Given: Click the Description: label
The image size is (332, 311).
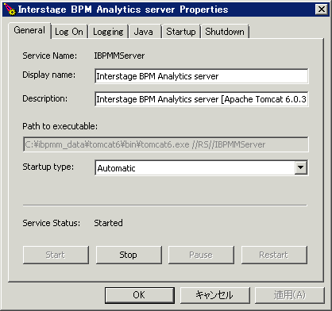Looking at the screenshot, I should click(x=45, y=98).
